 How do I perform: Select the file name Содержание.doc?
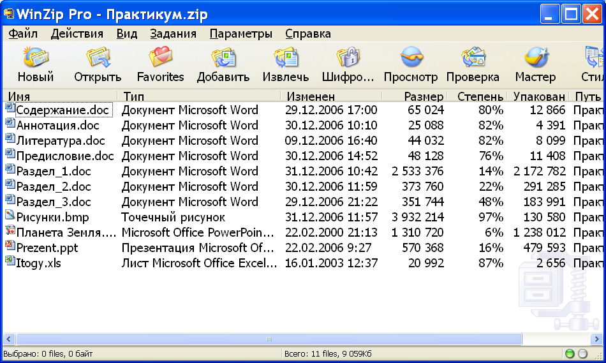pos(63,110)
